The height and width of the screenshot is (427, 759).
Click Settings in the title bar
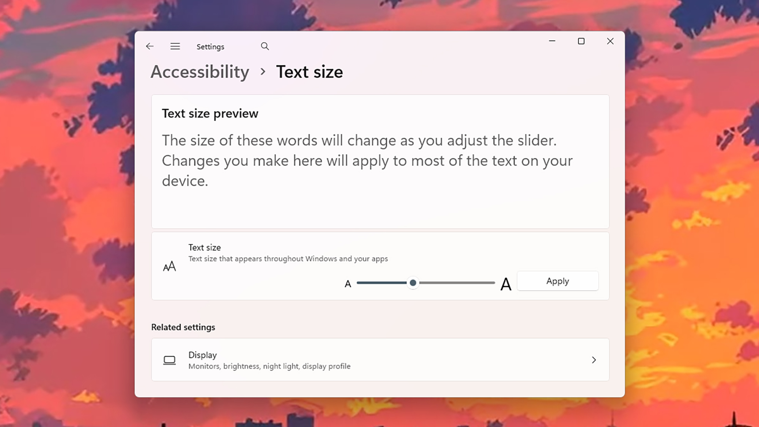(210, 46)
